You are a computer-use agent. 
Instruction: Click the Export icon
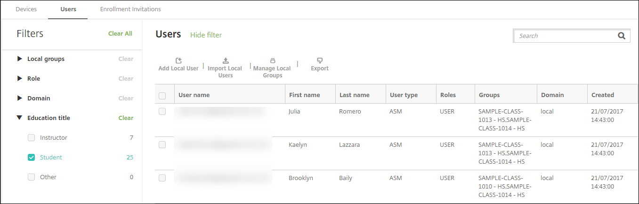pyautogui.click(x=320, y=60)
